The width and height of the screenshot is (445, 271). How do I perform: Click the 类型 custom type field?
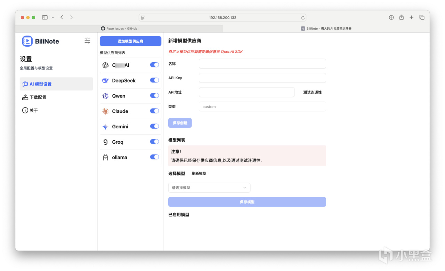(262, 106)
